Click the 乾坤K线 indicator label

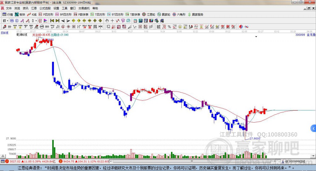pos(22,35)
